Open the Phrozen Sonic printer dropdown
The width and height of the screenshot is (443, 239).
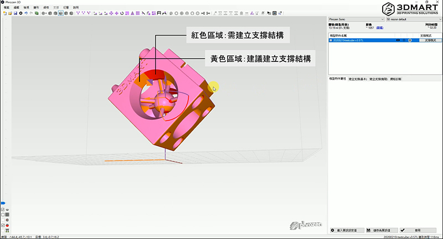coord(355,19)
